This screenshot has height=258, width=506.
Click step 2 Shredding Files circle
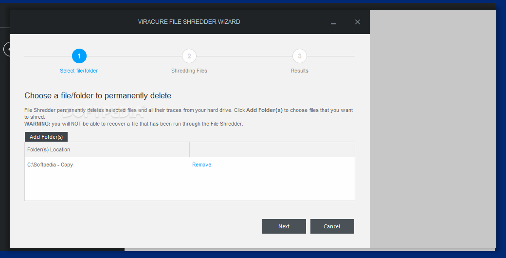tap(189, 56)
